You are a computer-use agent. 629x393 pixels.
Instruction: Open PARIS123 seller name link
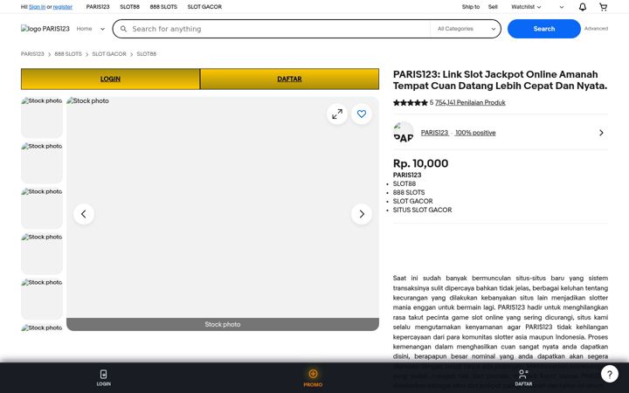pyautogui.click(x=434, y=133)
